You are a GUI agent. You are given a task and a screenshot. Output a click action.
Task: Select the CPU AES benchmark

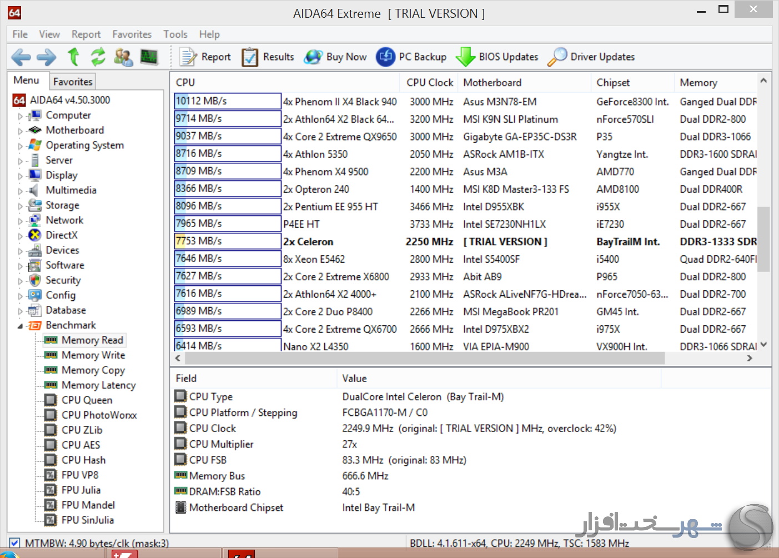pyautogui.click(x=81, y=445)
